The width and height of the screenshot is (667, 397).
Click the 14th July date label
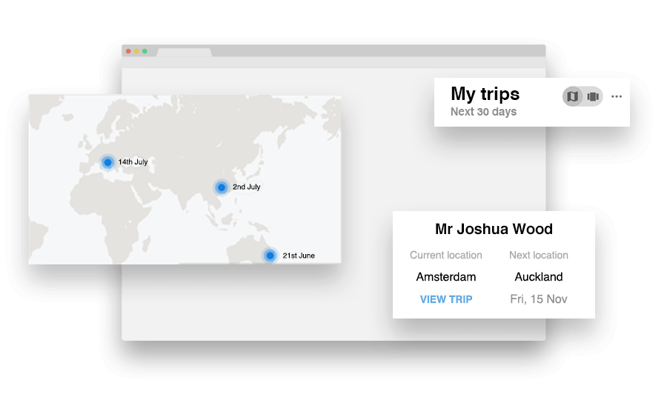tap(133, 162)
